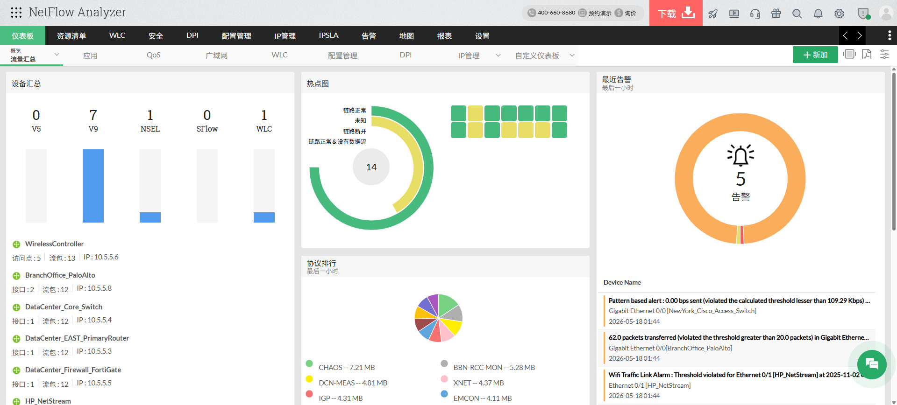This screenshot has width=897, height=405.
Task: Open the 配置管理 main menu item
Action: coord(236,36)
